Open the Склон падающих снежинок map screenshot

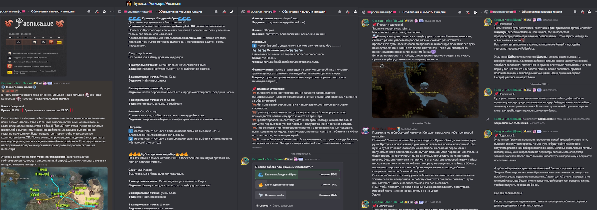[x=425, y=90]
